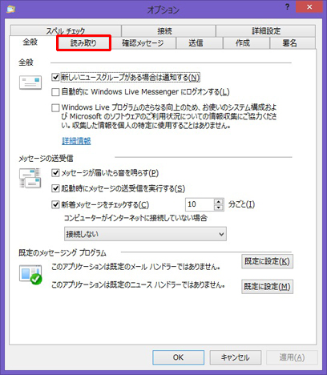Open the 読み取り tab

coord(83,43)
